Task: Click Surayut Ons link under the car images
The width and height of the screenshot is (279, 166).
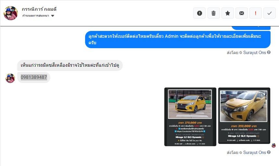Action: [x=254, y=152]
